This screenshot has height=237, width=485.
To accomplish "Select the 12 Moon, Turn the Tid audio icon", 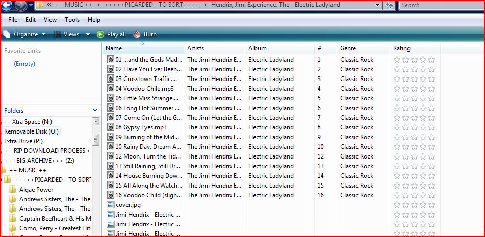I will [111, 156].
